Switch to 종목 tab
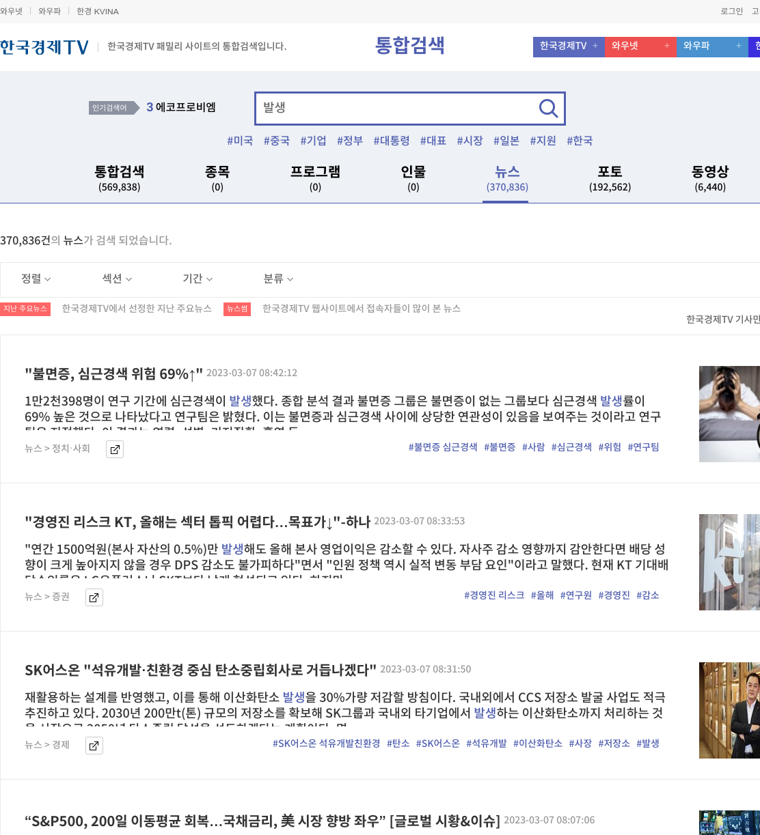760x835 pixels. pos(217,178)
